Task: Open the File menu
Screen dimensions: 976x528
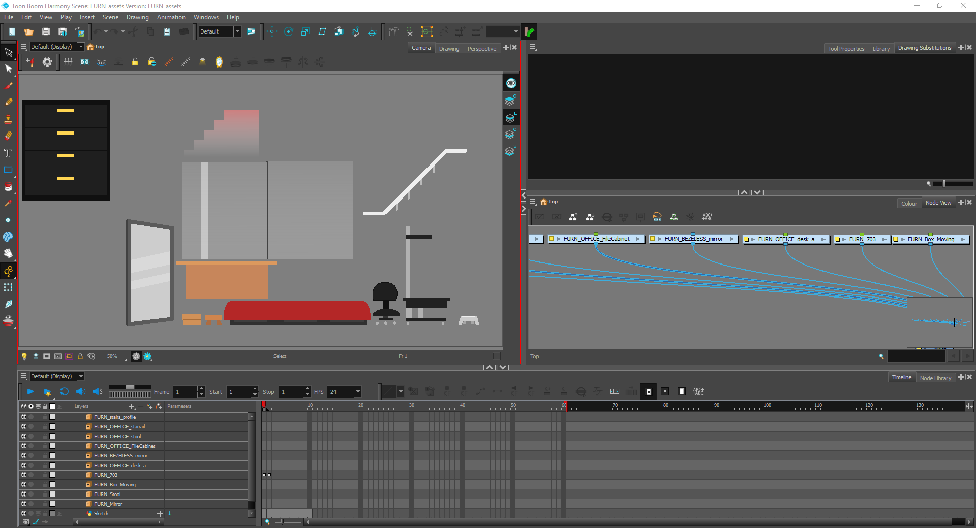Action: (x=9, y=17)
